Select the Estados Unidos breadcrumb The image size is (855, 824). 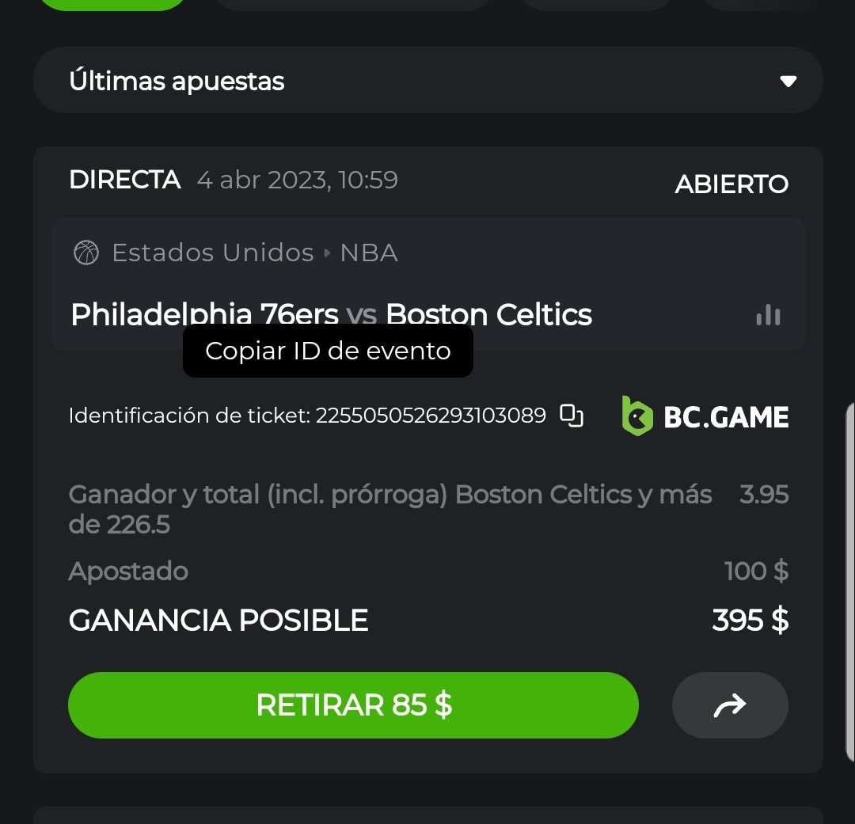pyautogui.click(x=213, y=253)
